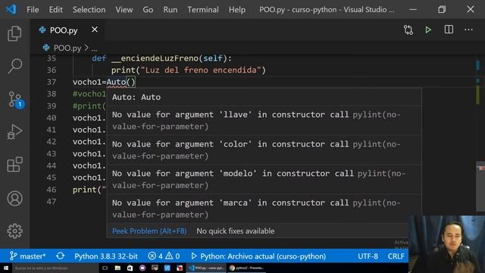Open the Manage gear icon
The image size is (485, 273).
point(14,231)
